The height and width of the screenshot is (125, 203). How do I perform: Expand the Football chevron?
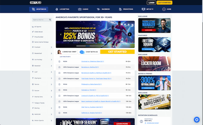51,47
